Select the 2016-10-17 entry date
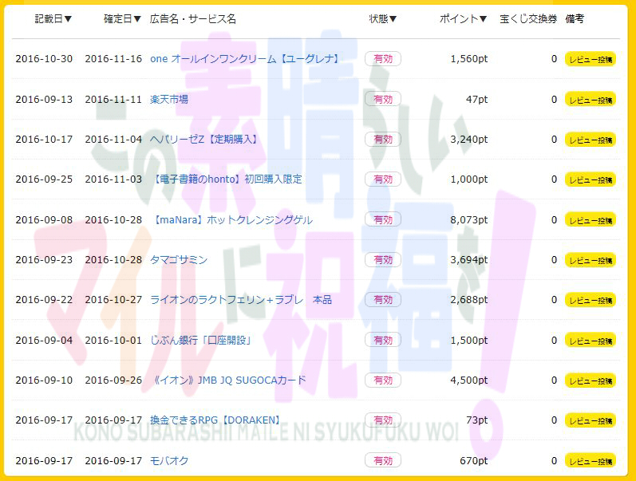Viewport: 636px width, 481px height. [x=44, y=140]
